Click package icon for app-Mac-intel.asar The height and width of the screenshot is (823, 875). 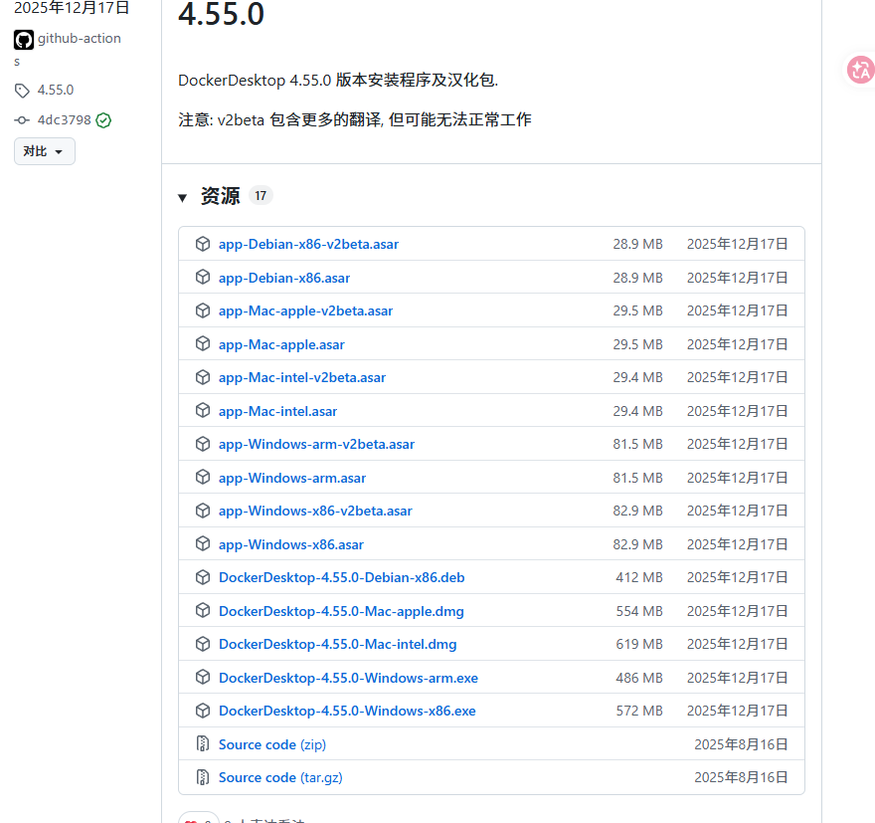(203, 410)
